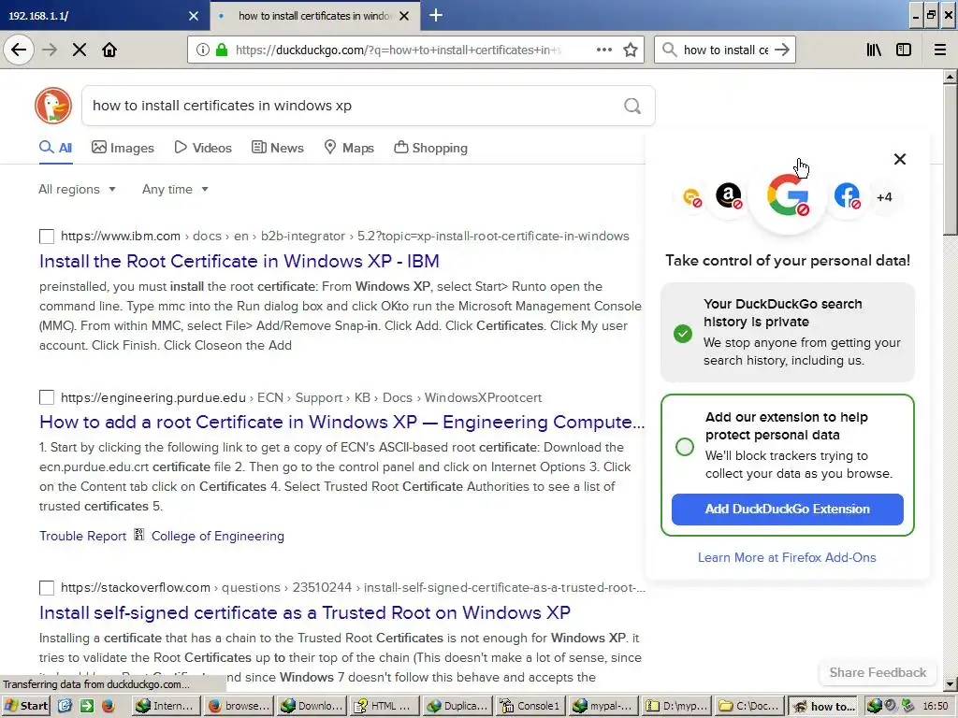Launch Firefox from quick launch
This screenshot has height=718, width=958.
point(109,706)
